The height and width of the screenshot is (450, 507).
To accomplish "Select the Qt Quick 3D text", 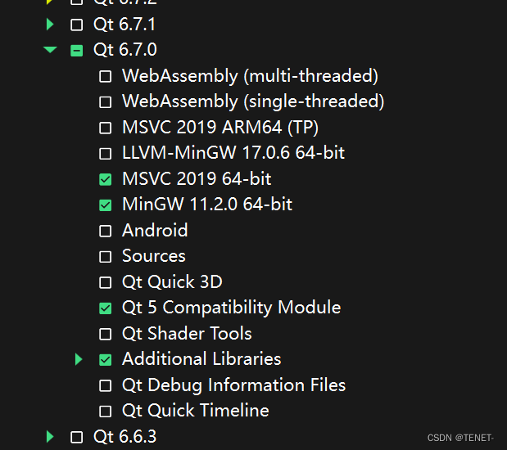I will 172,282.
